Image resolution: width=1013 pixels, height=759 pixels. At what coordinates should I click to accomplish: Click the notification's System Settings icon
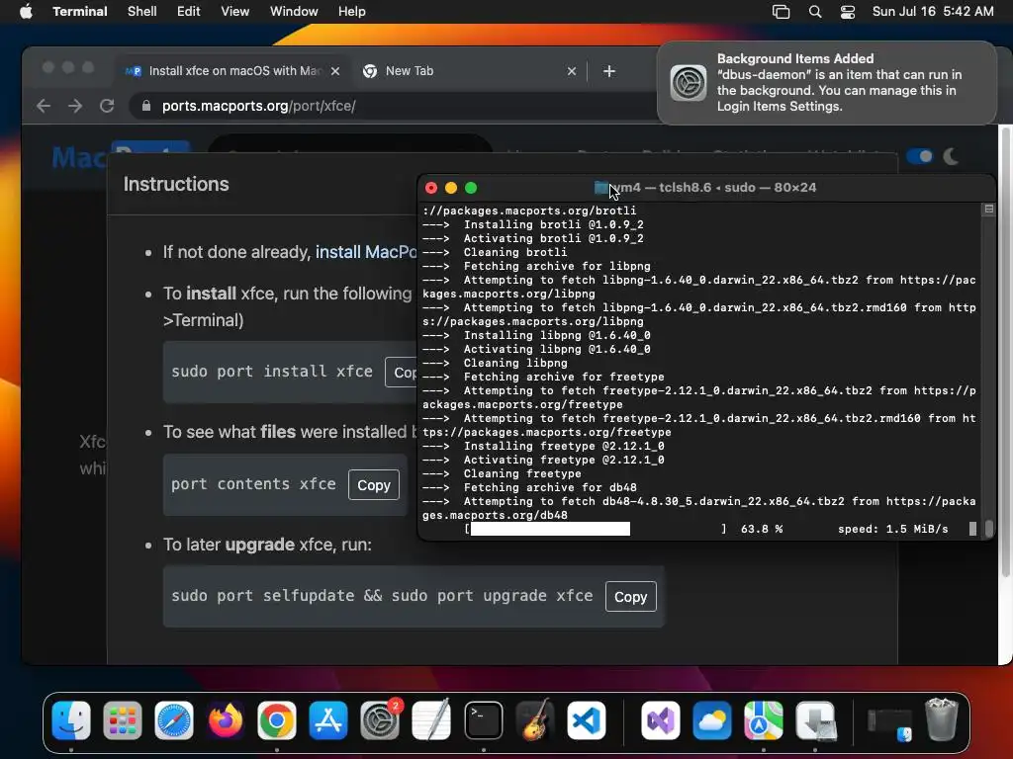[x=689, y=83]
